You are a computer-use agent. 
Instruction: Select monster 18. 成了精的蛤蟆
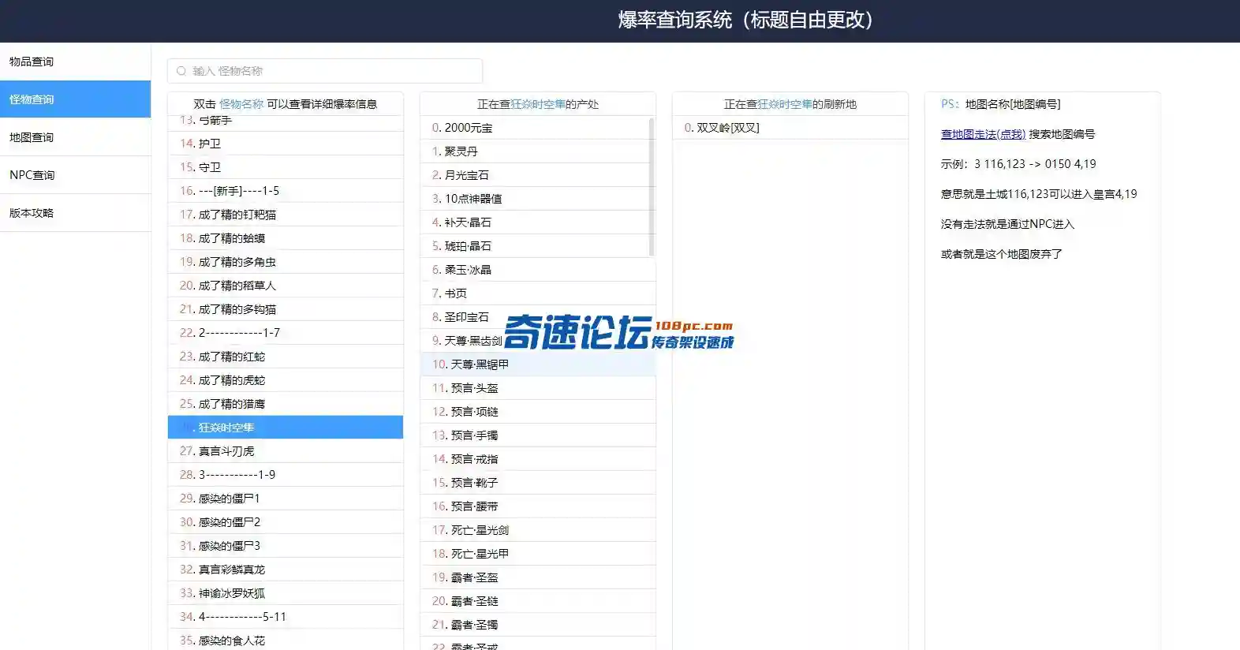tap(286, 238)
